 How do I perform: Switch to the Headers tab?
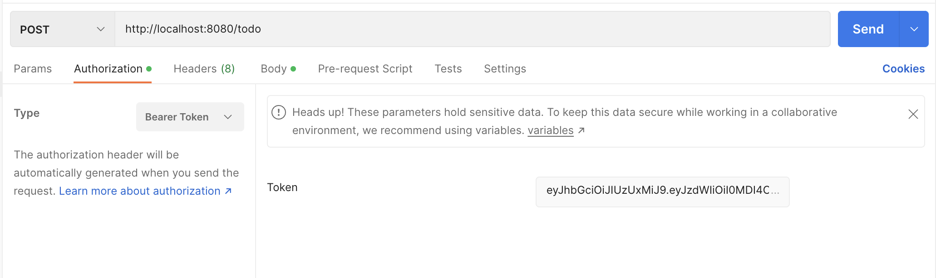(x=203, y=68)
